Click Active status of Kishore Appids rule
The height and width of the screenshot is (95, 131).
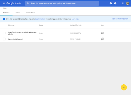(41, 39)
